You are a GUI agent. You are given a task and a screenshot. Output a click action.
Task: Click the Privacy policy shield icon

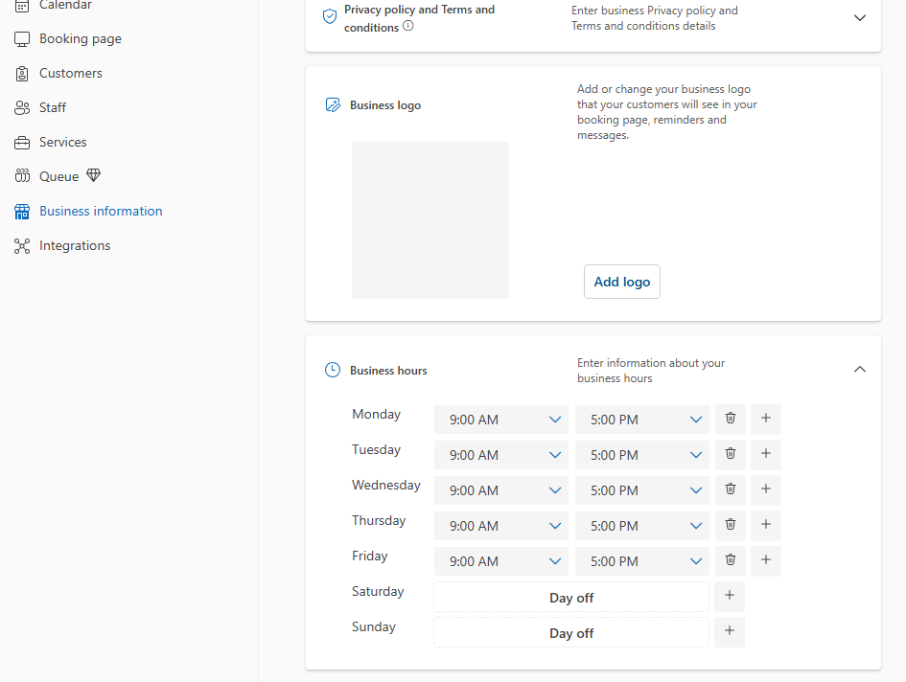coord(330,16)
